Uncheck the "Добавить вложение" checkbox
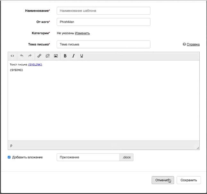The width and height of the screenshot is (207, 194). point(9,157)
